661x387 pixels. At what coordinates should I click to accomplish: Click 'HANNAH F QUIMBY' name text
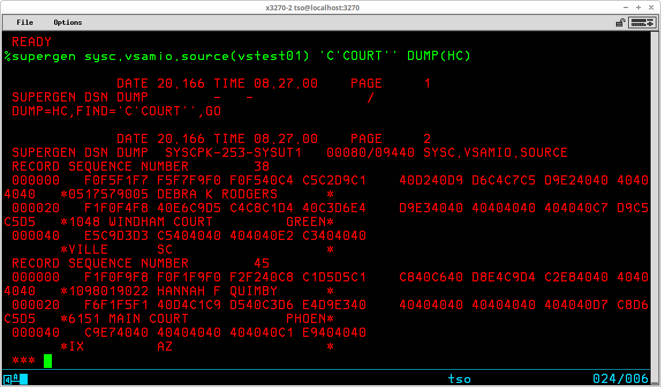217,291
